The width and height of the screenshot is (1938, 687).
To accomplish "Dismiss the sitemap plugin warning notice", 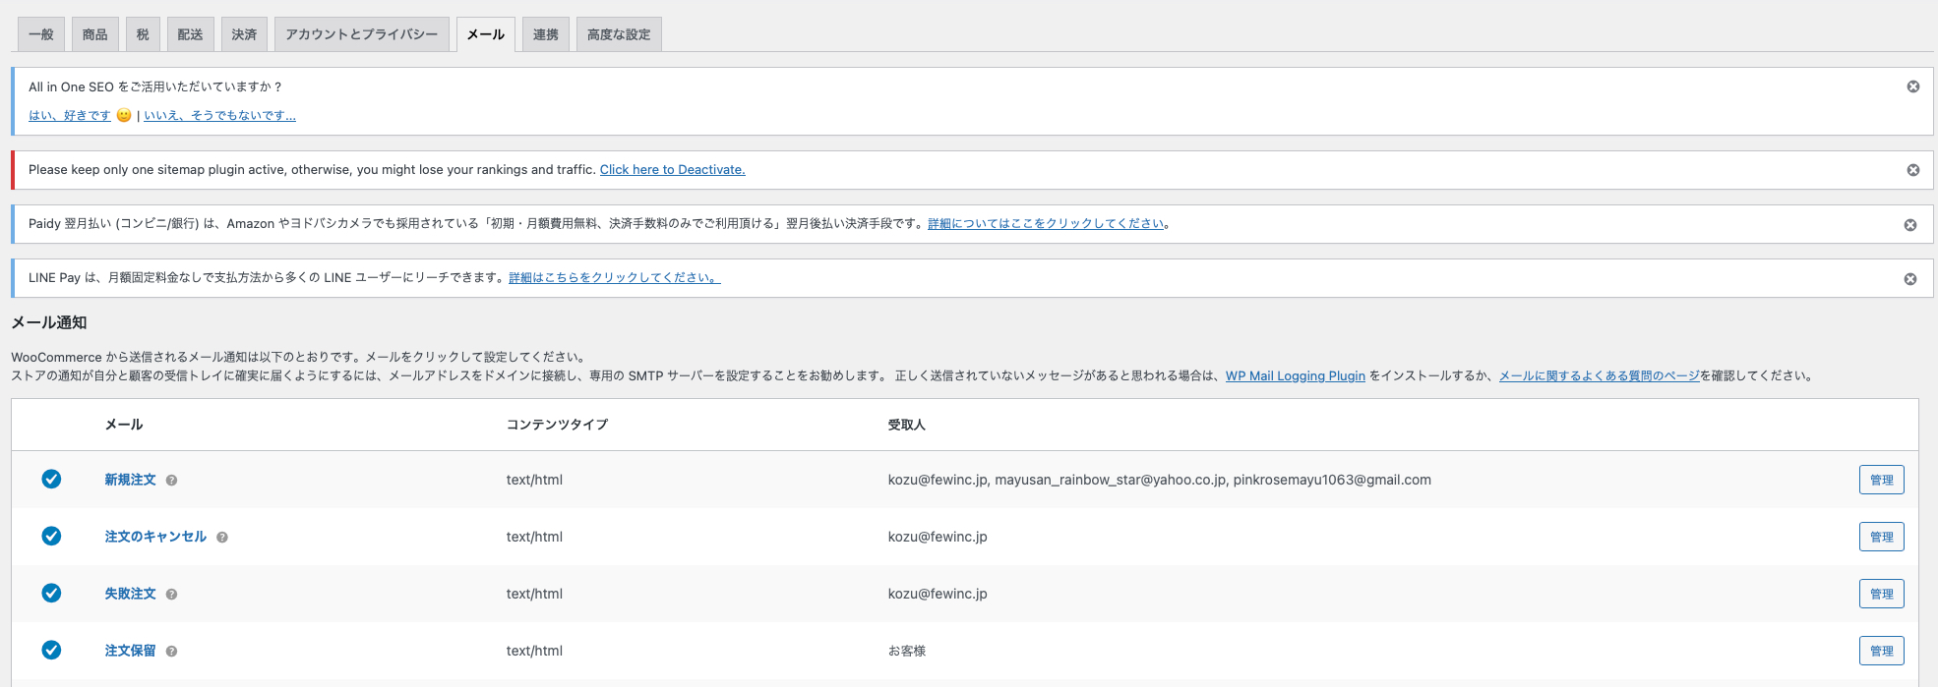I will click(1912, 170).
